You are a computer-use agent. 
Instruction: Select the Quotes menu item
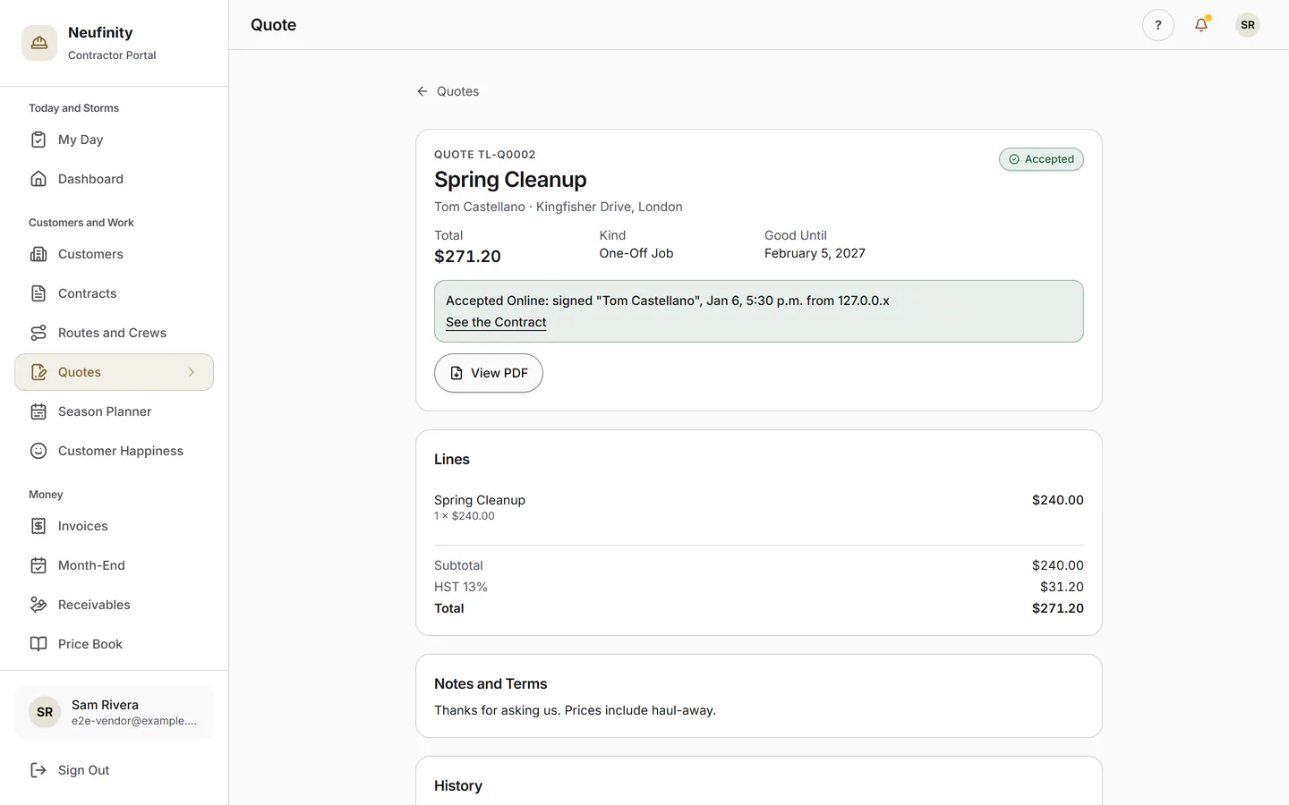[x=114, y=372]
